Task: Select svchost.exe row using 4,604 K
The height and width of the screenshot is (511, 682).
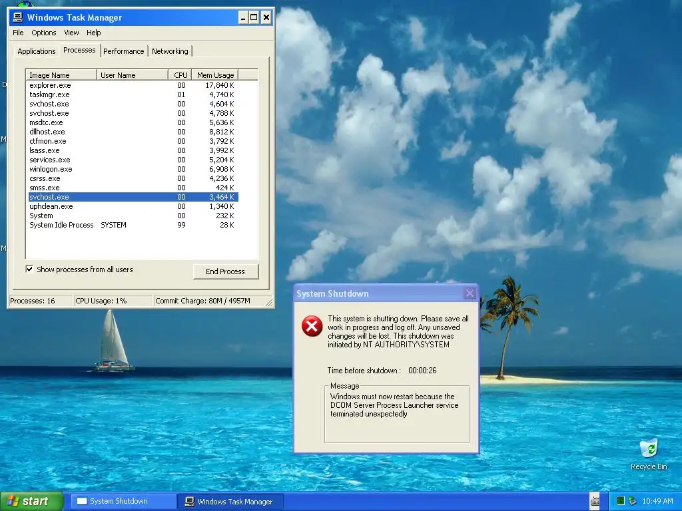Action: point(133,104)
